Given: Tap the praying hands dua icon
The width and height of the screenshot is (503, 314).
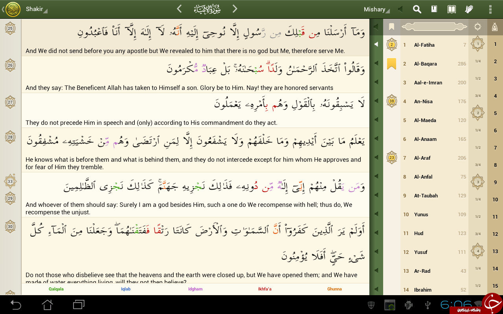Looking at the screenshot, I should coord(469,9).
